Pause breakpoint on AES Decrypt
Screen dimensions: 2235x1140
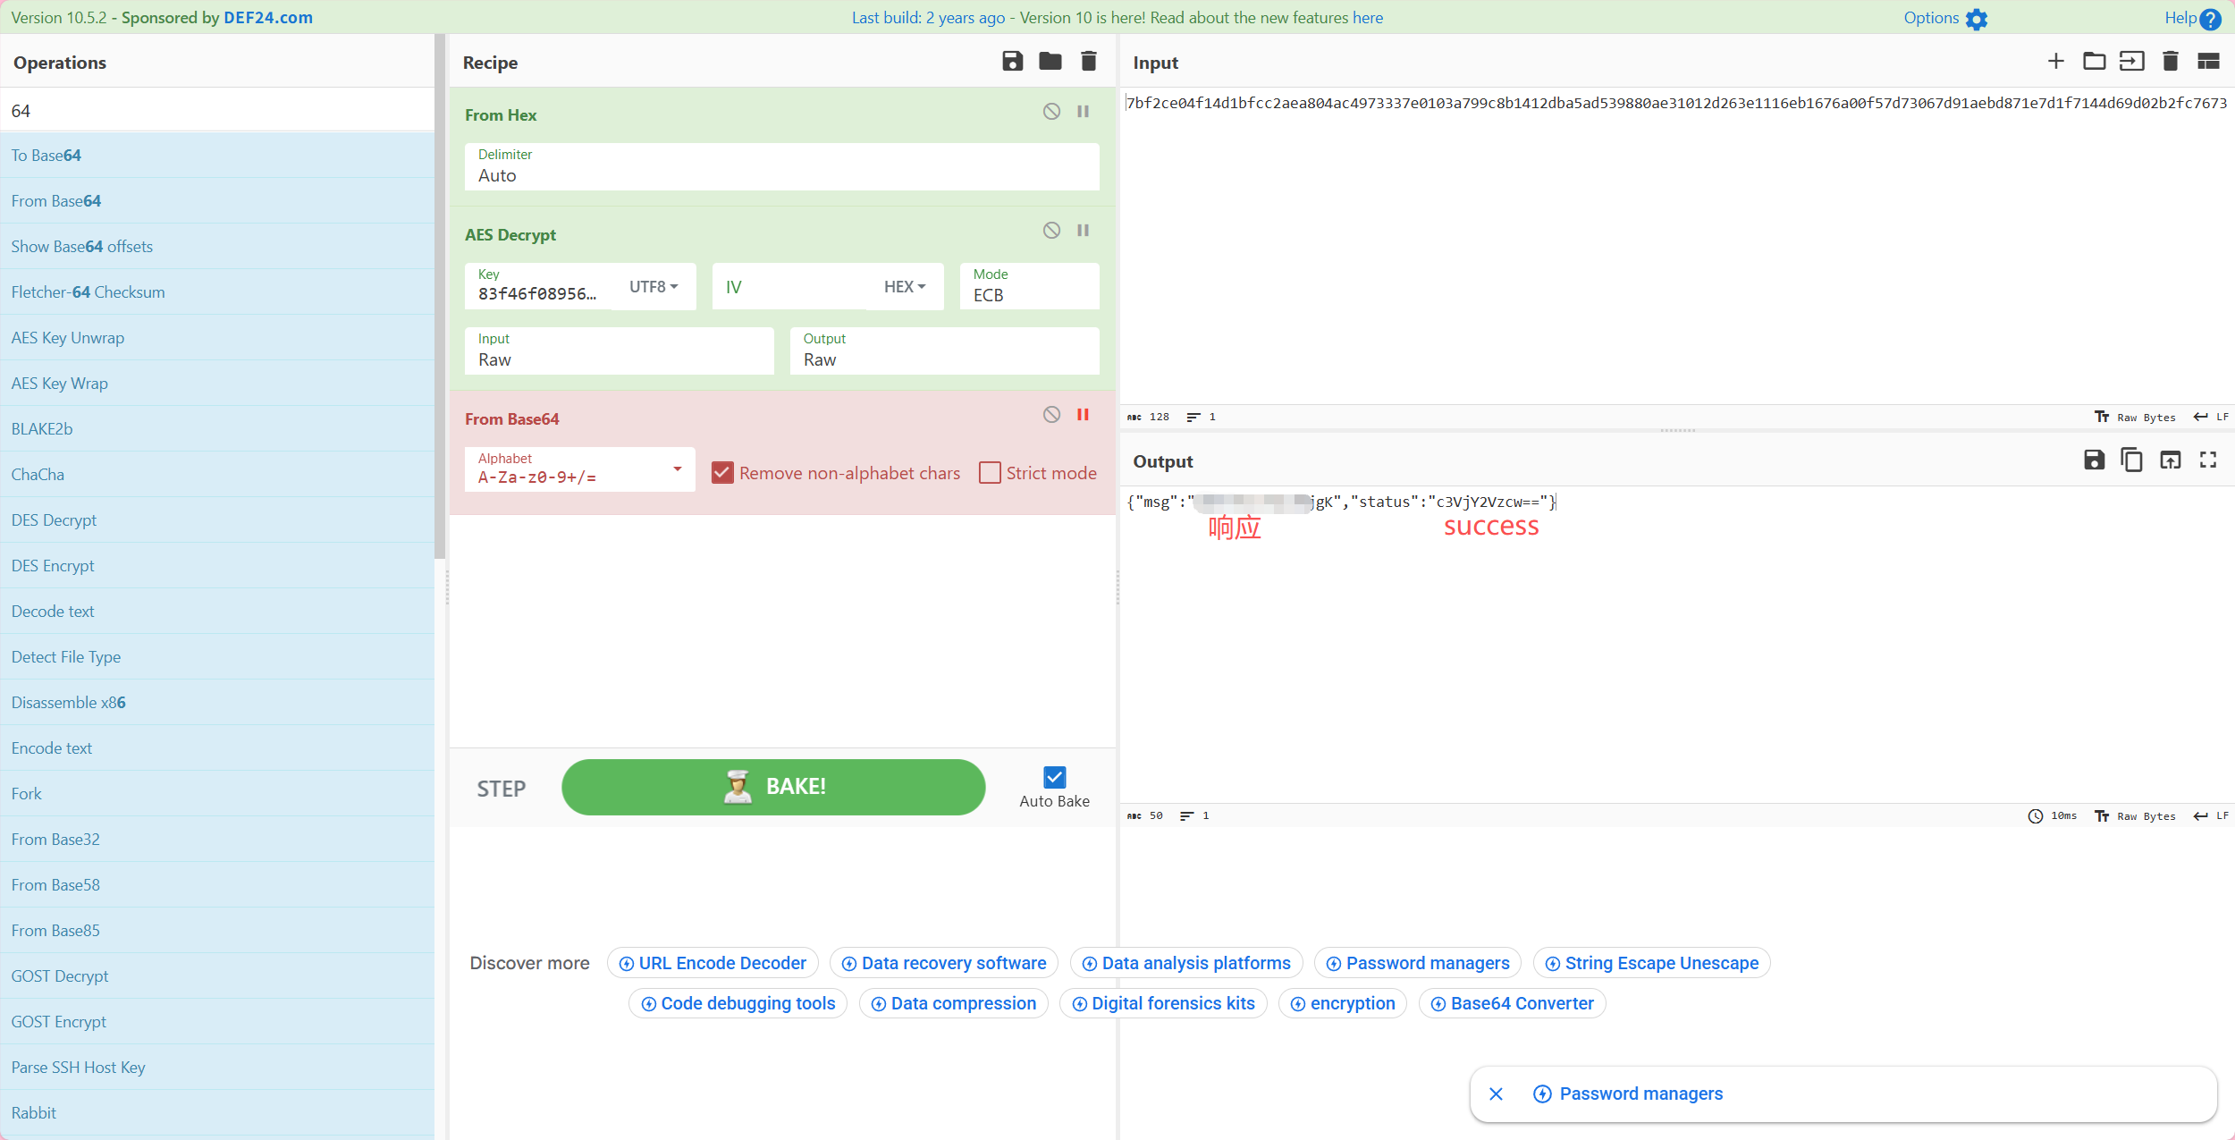(x=1083, y=231)
